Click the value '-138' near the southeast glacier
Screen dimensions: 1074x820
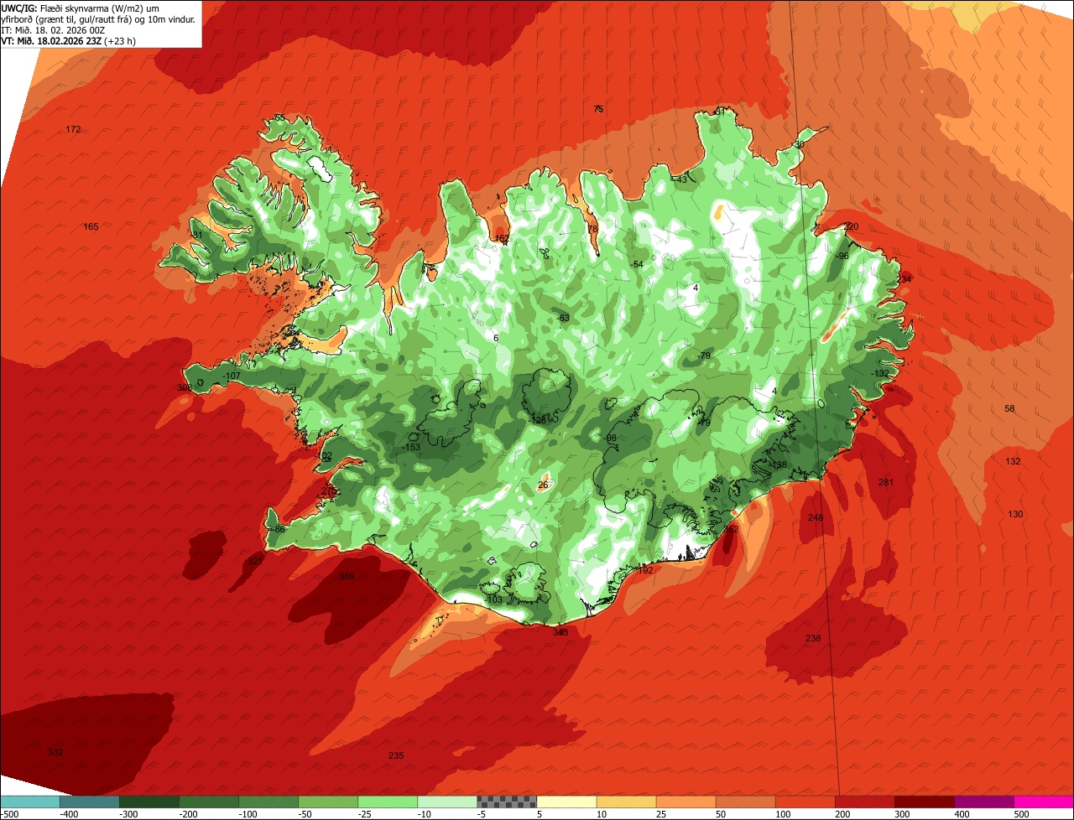tap(778, 464)
